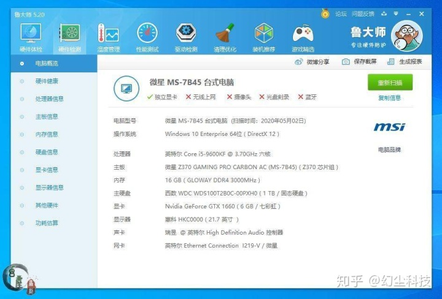
Task: Click the monitor value HKC0000 21.7 英寸
Action: coord(202,219)
